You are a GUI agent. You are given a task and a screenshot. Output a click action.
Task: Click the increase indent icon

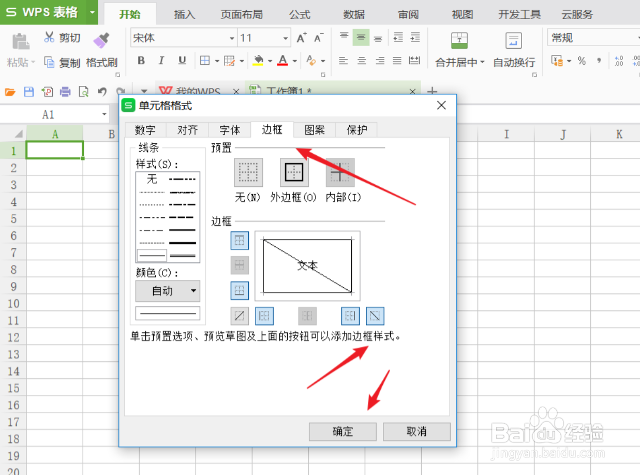(415, 37)
